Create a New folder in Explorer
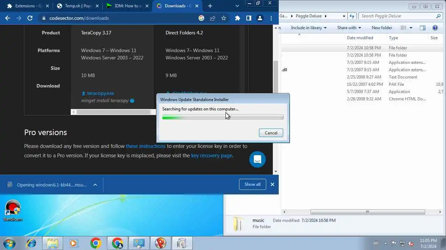Viewport: 446px width, 250px height. [x=382, y=28]
